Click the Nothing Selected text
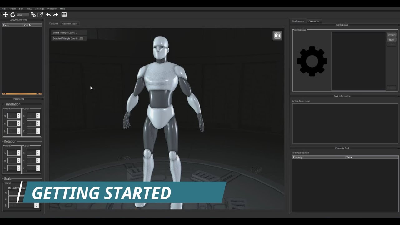 click(300, 153)
